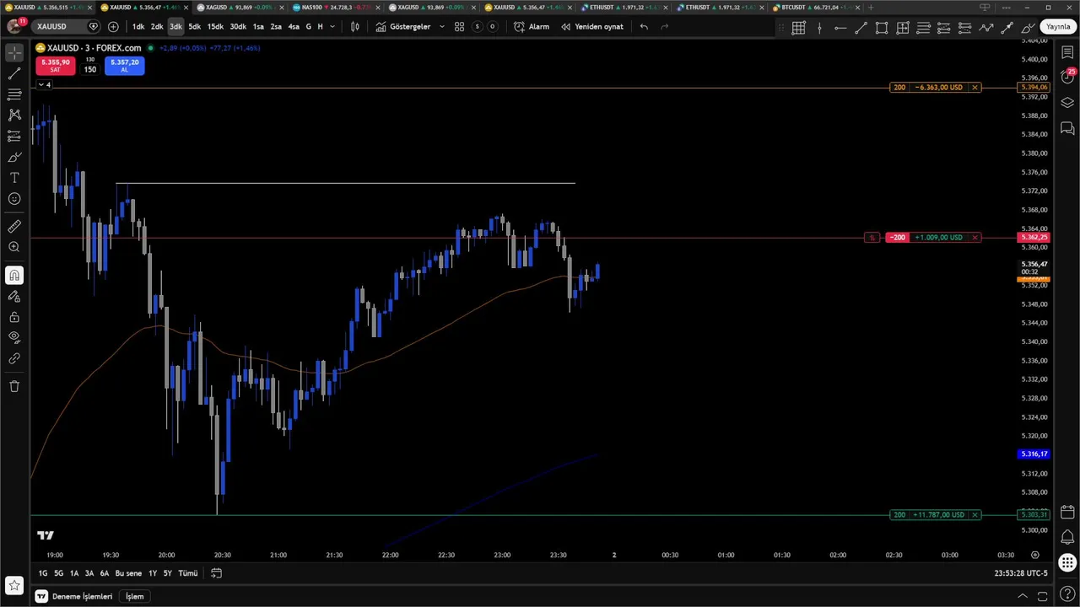The width and height of the screenshot is (1080, 607).
Task: Set chart range to Bu sene
Action: (128, 573)
